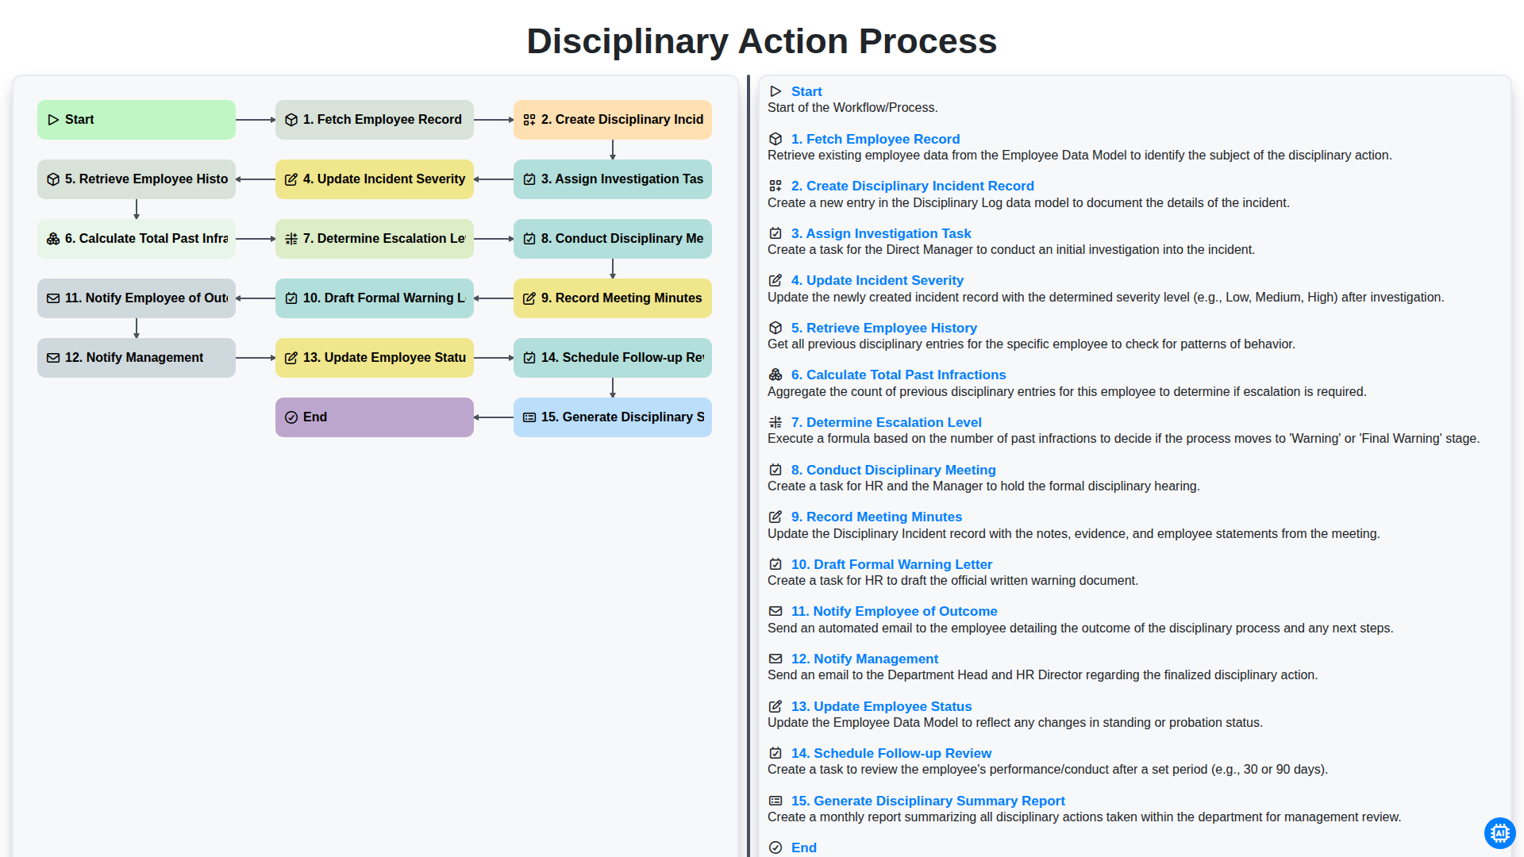Click grid-plus icon beside Create Disciplinary Incident Record
Screen dimensions: 1524x857
775,186
